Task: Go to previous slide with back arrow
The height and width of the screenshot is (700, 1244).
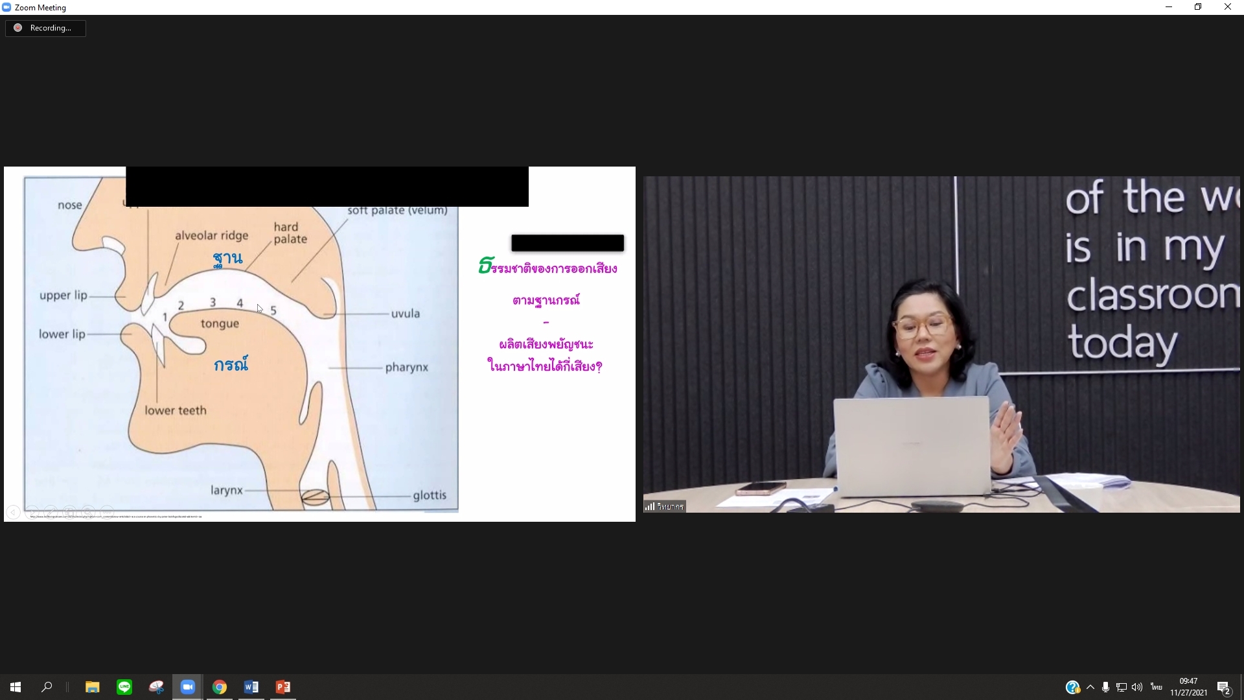Action: tap(13, 512)
